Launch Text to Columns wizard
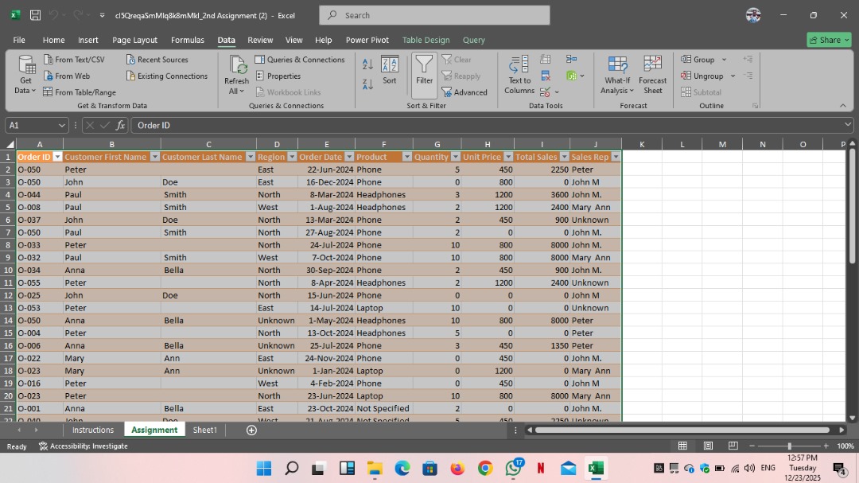This screenshot has width=859, height=483. [519, 75]
